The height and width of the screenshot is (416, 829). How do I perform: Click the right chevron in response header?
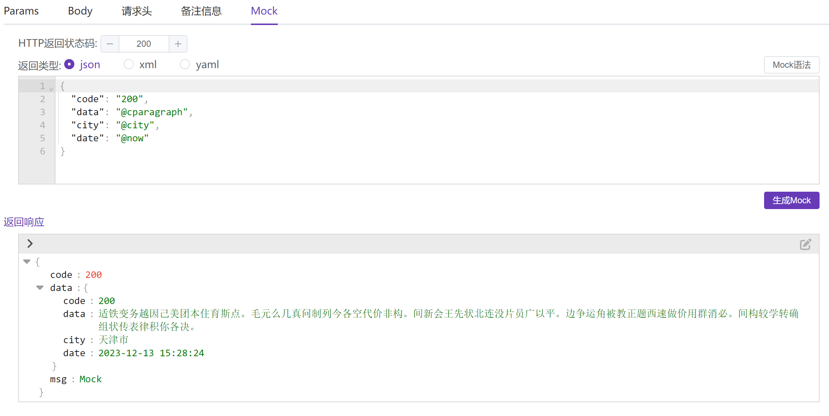(30, 244)
